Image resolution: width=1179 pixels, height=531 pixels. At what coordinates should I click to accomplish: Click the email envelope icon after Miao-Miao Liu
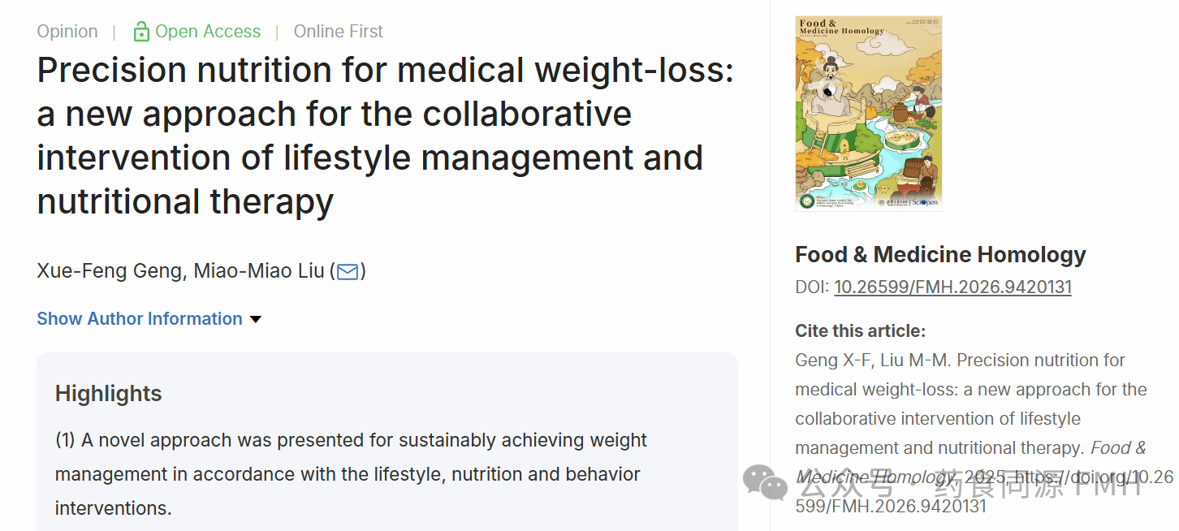[x=348, y=271]
